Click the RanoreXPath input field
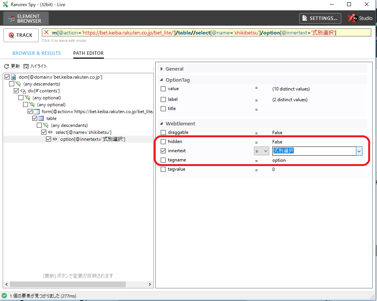 point(207,33)
